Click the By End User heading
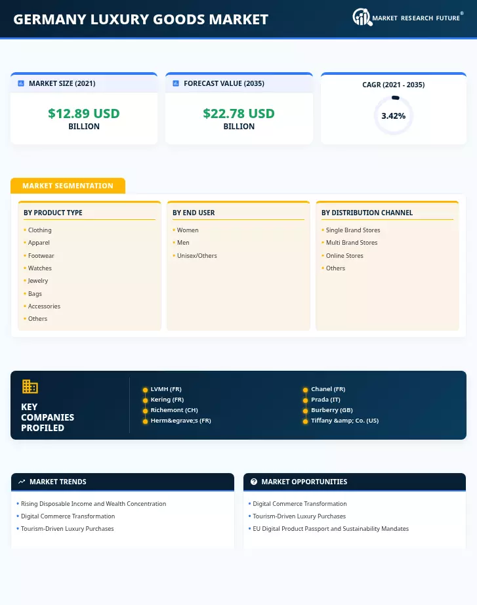The height and width of the screenshot is (605, 477). (194, 213)
